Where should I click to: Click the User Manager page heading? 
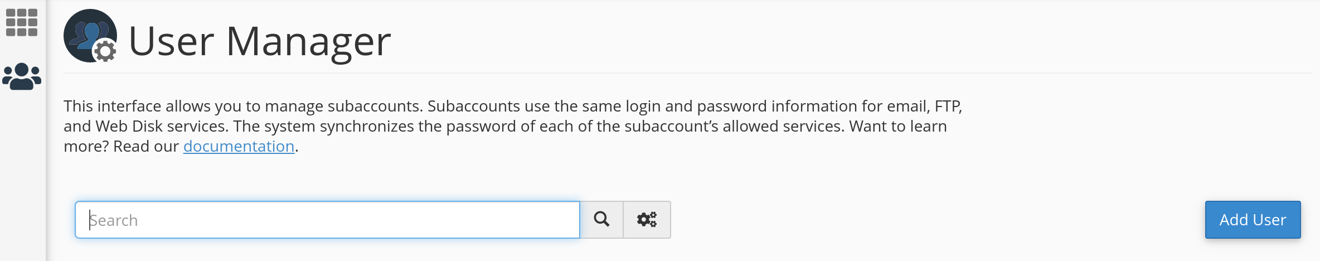[260, 41]
